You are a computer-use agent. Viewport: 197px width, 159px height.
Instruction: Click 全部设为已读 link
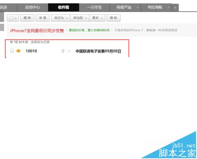click(40, 42)
